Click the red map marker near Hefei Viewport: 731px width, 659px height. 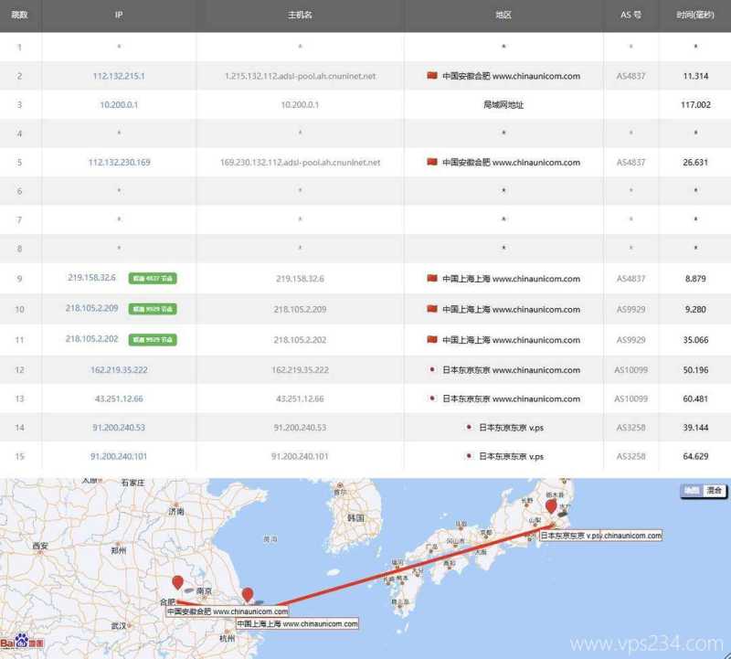178,583
